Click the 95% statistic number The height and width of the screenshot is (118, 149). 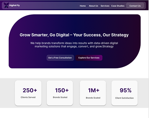(x=126, y=90)
